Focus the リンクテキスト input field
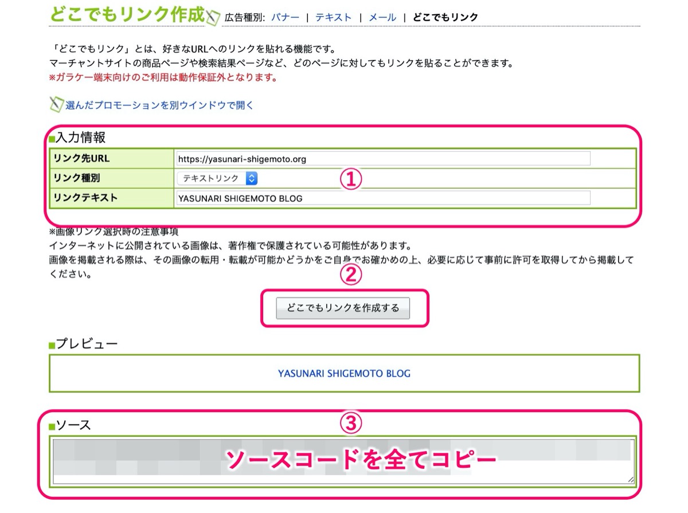This screenshot has height=513, width=688. (x=384, y=198)
